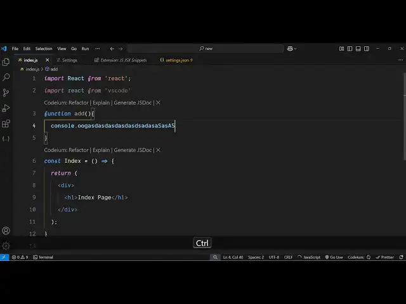Viewport: 406px width, 304px height.
Task: Open the curly-braces JSON sidebar icon
Action: click(6, 139)
